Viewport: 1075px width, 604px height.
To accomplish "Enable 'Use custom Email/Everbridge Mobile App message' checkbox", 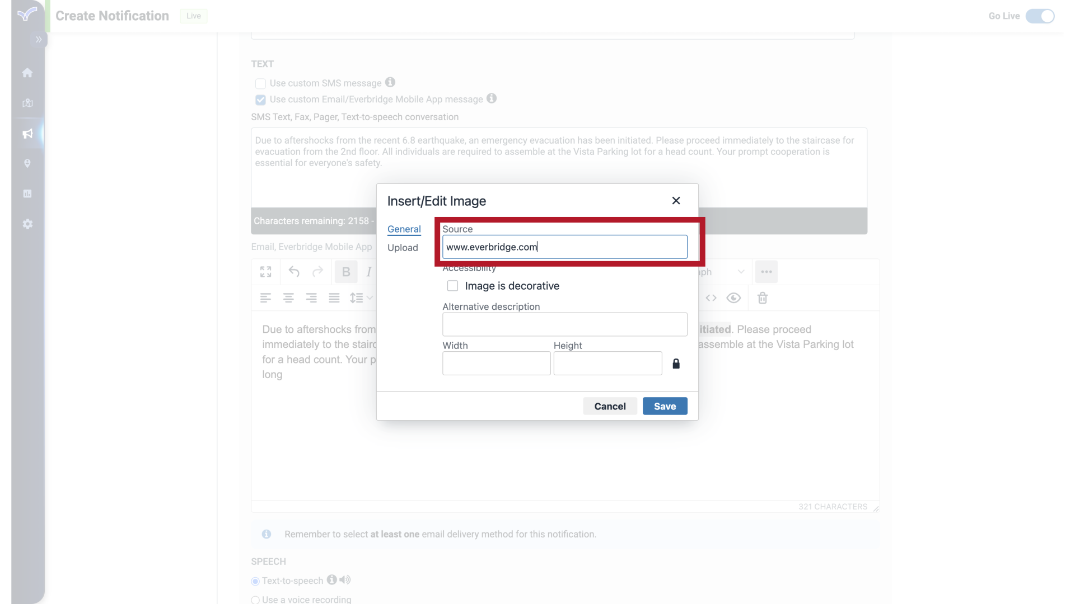I will pyautogui.click(x=260, y=100).
